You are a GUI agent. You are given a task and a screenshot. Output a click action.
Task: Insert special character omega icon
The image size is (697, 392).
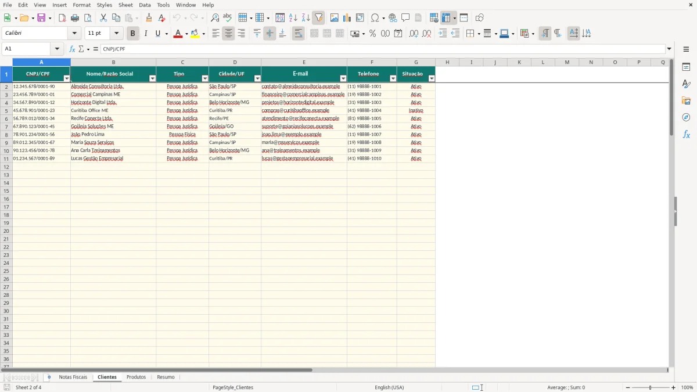[375, 18]
